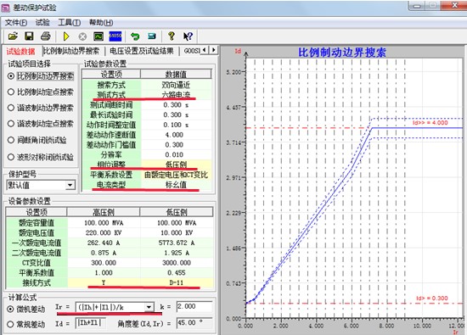This screenshot has width=467, height=335.
Task: Start the test with yellow play icon
Action: click(66, 36)
